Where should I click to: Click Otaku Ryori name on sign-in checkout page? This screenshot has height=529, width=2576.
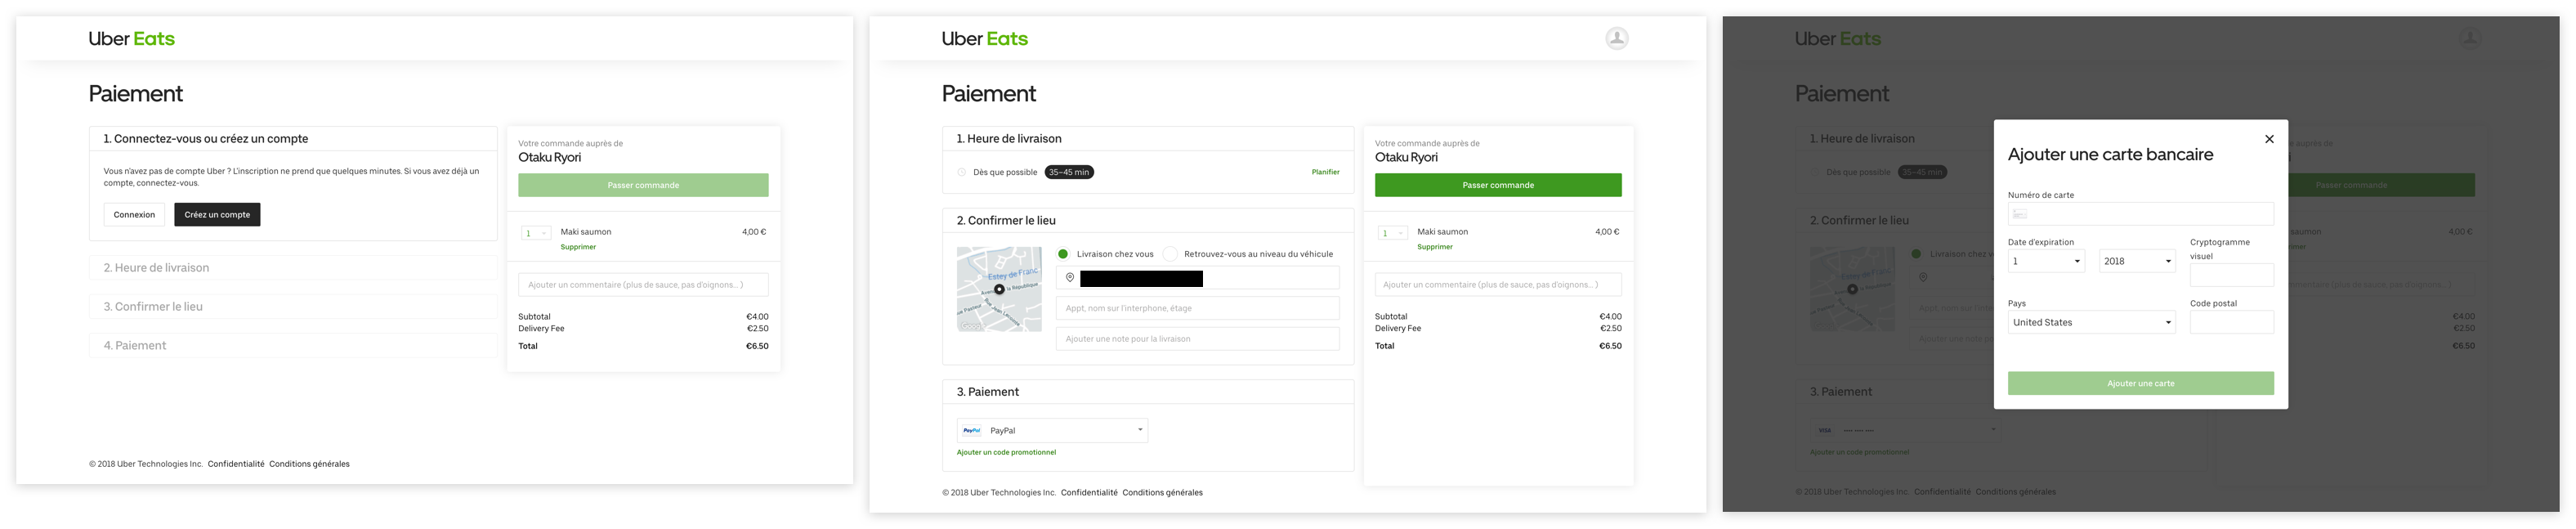coord(549,158)
